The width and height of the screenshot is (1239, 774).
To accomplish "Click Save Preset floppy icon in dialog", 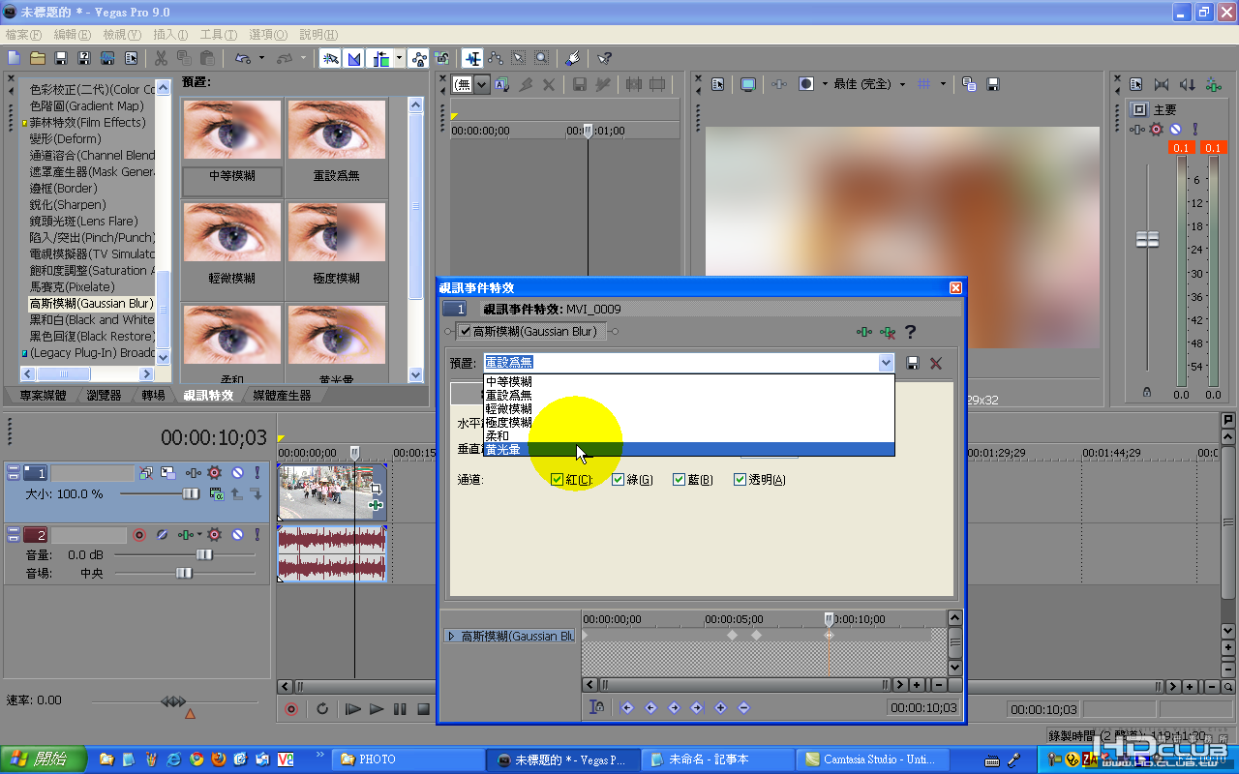I will coord(912,363).
